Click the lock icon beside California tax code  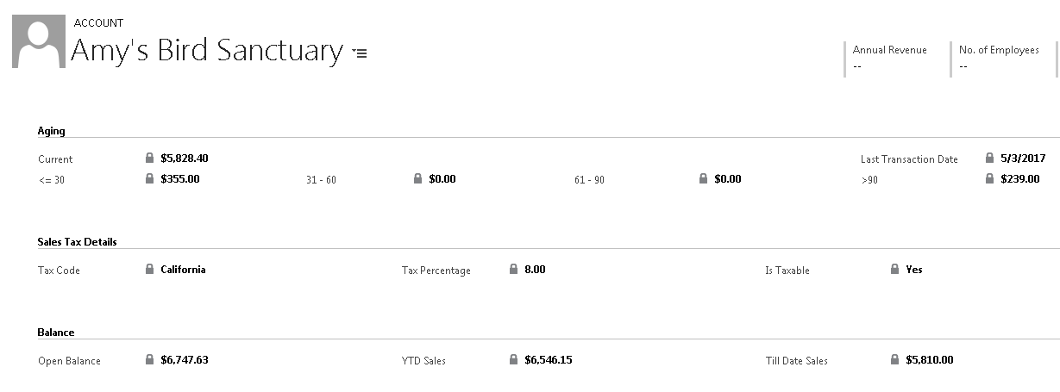[150, 270]
